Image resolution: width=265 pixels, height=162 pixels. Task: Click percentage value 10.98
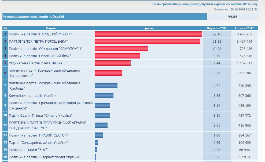(217, 49)
